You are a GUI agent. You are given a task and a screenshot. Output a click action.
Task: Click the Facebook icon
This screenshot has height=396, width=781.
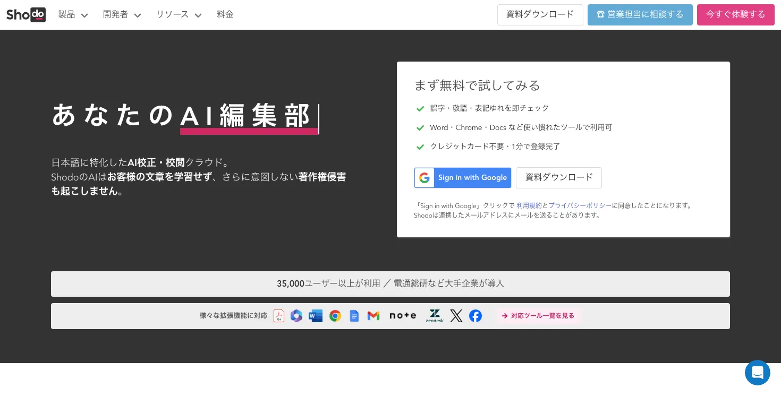coord(476,316)
